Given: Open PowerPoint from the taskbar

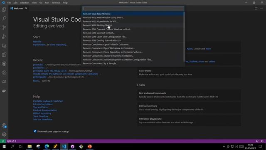Looking at the screenshot, I should [90, 146].
